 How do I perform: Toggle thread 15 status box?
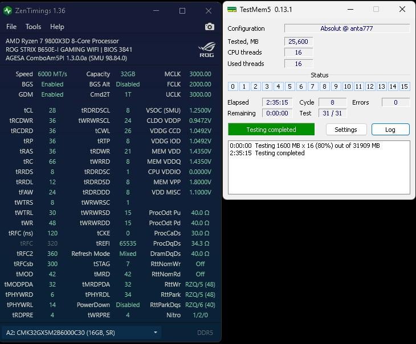click(405, 86)
